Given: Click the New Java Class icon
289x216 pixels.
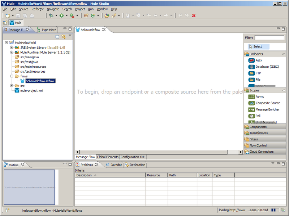Looking at the screenshot, I should [x=93, y=15].
